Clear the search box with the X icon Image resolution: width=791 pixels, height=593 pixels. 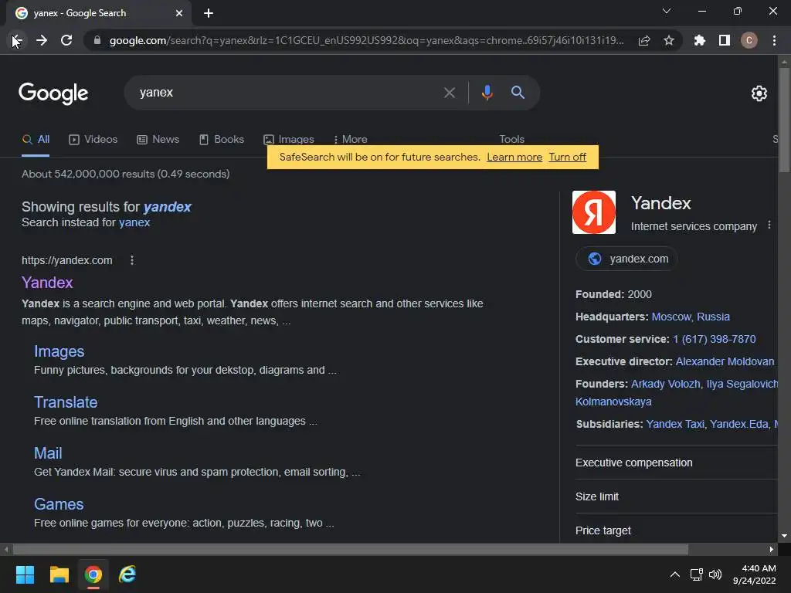[450, 93]
